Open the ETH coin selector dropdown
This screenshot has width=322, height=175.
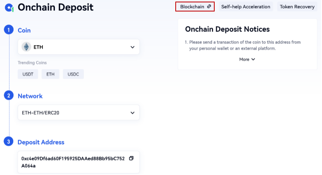pos(79,47)
